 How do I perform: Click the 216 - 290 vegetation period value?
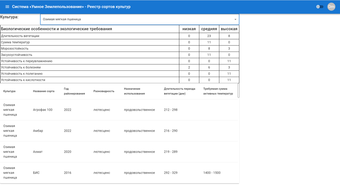coord(171,131)
